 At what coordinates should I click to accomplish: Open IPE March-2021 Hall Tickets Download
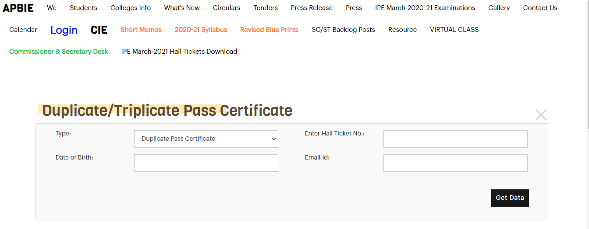tap(179, 52)
